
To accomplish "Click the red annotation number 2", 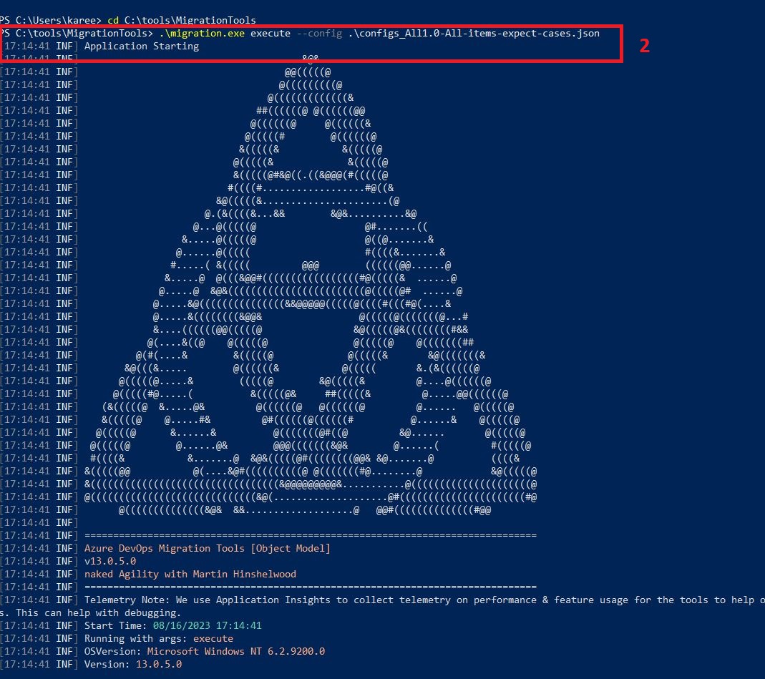I will (x=645, y=45).
